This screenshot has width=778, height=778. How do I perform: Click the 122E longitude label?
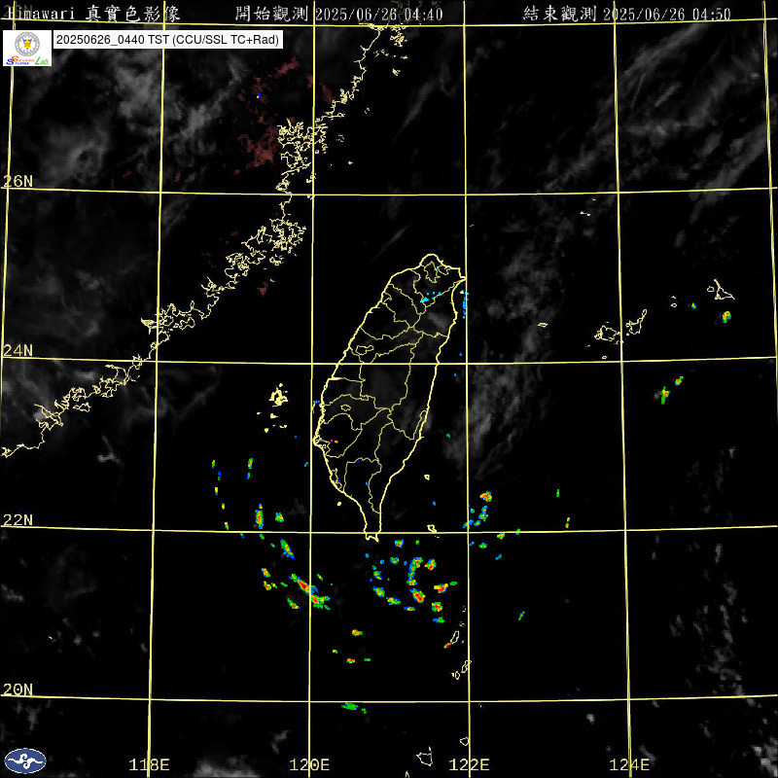point(469,764)
